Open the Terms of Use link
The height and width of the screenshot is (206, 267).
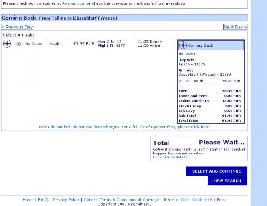(x=175, y=200)
